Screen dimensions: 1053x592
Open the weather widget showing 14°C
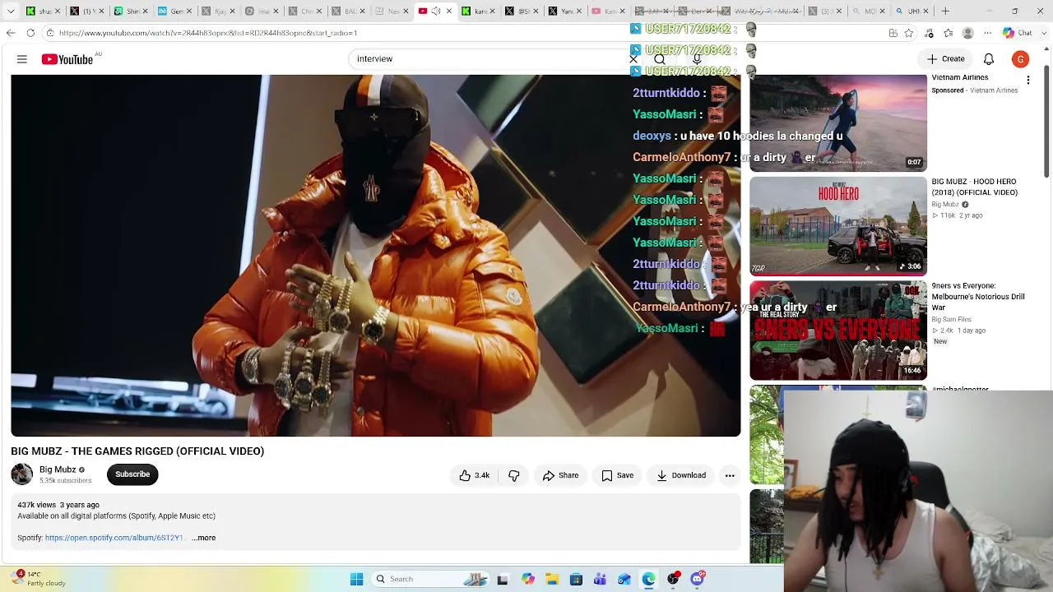point(37,579)
